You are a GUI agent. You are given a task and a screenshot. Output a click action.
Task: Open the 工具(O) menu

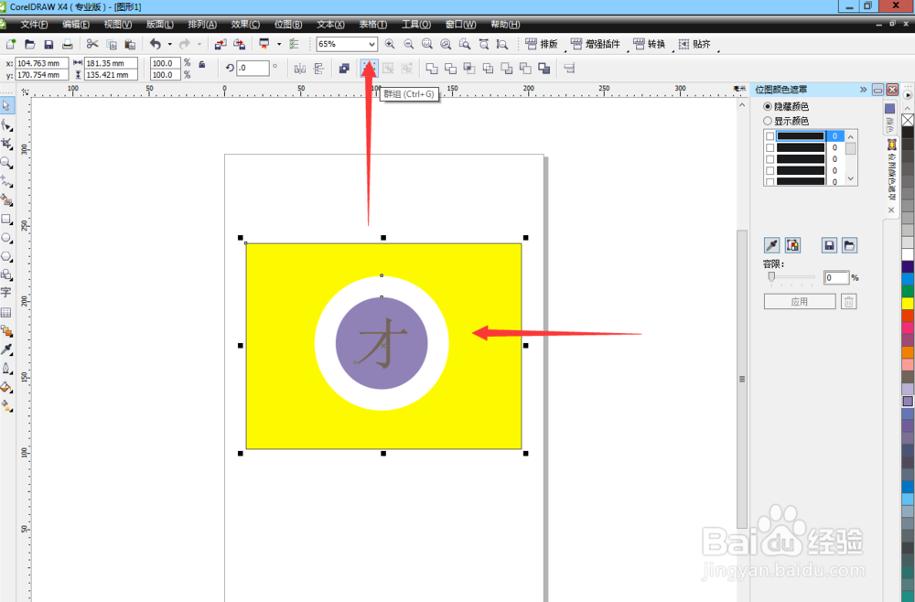click(x=416, y=25)
